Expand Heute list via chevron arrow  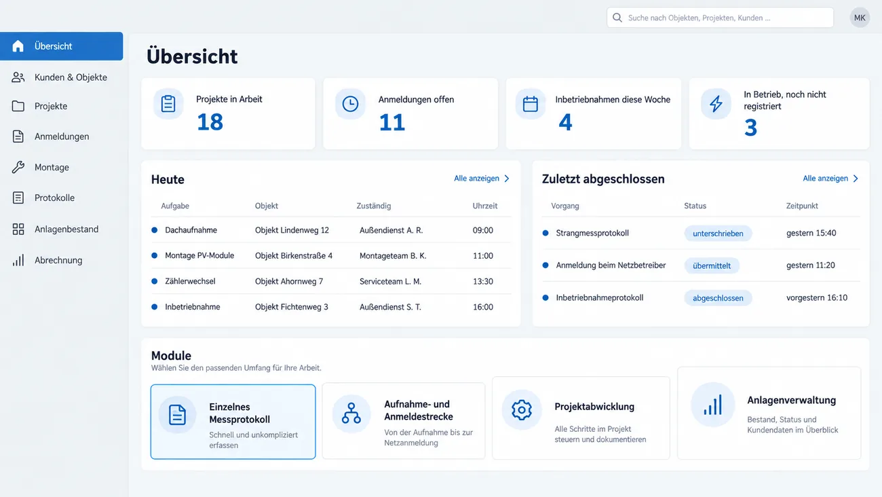(x=507, y=179)
